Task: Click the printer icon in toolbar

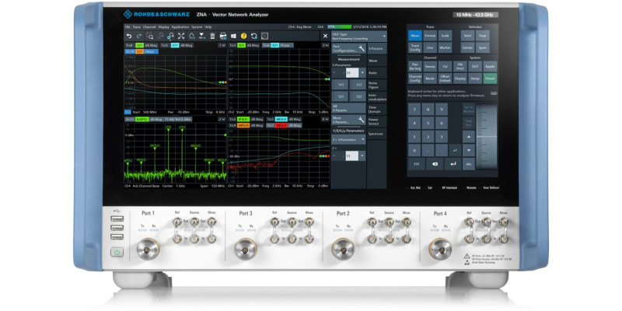Action: point(222,36)
